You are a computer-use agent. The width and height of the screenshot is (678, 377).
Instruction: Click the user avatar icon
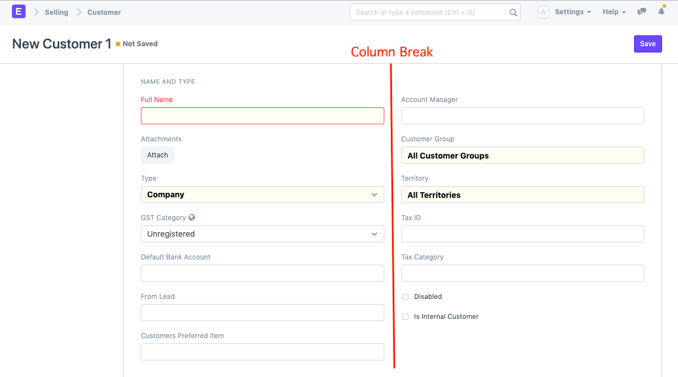[x=543, y=12]
